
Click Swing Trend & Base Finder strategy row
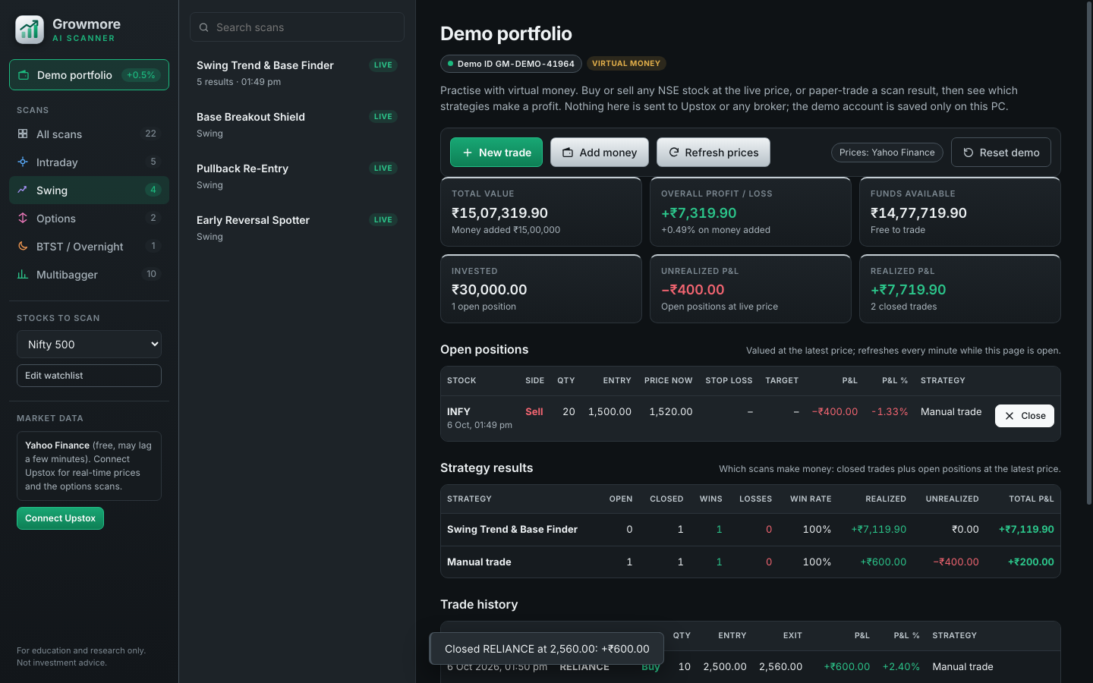(x=751, y=530)
